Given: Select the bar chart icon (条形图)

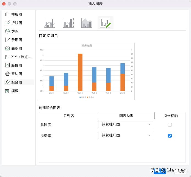Looking at the screenshot, I should pos(7,40).
